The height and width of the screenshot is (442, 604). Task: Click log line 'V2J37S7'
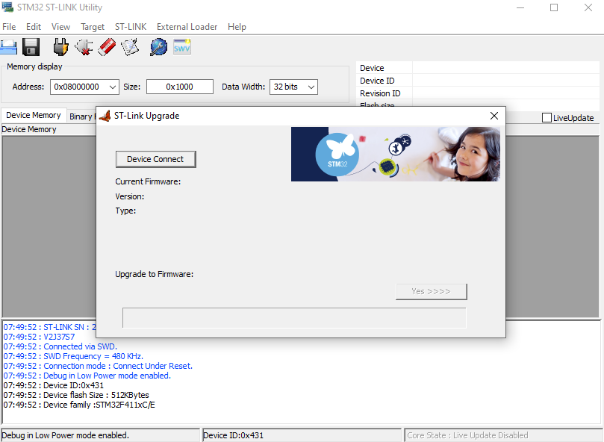tap(39, 337)
